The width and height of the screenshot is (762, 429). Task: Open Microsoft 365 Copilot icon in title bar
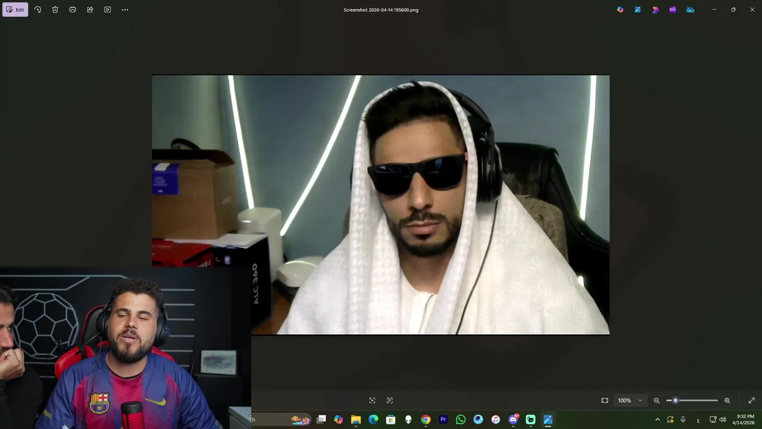620,10
